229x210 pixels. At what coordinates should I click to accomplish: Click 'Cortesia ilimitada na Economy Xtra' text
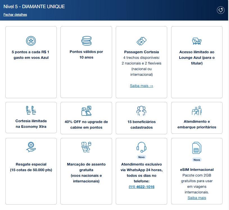coord(31,124)
